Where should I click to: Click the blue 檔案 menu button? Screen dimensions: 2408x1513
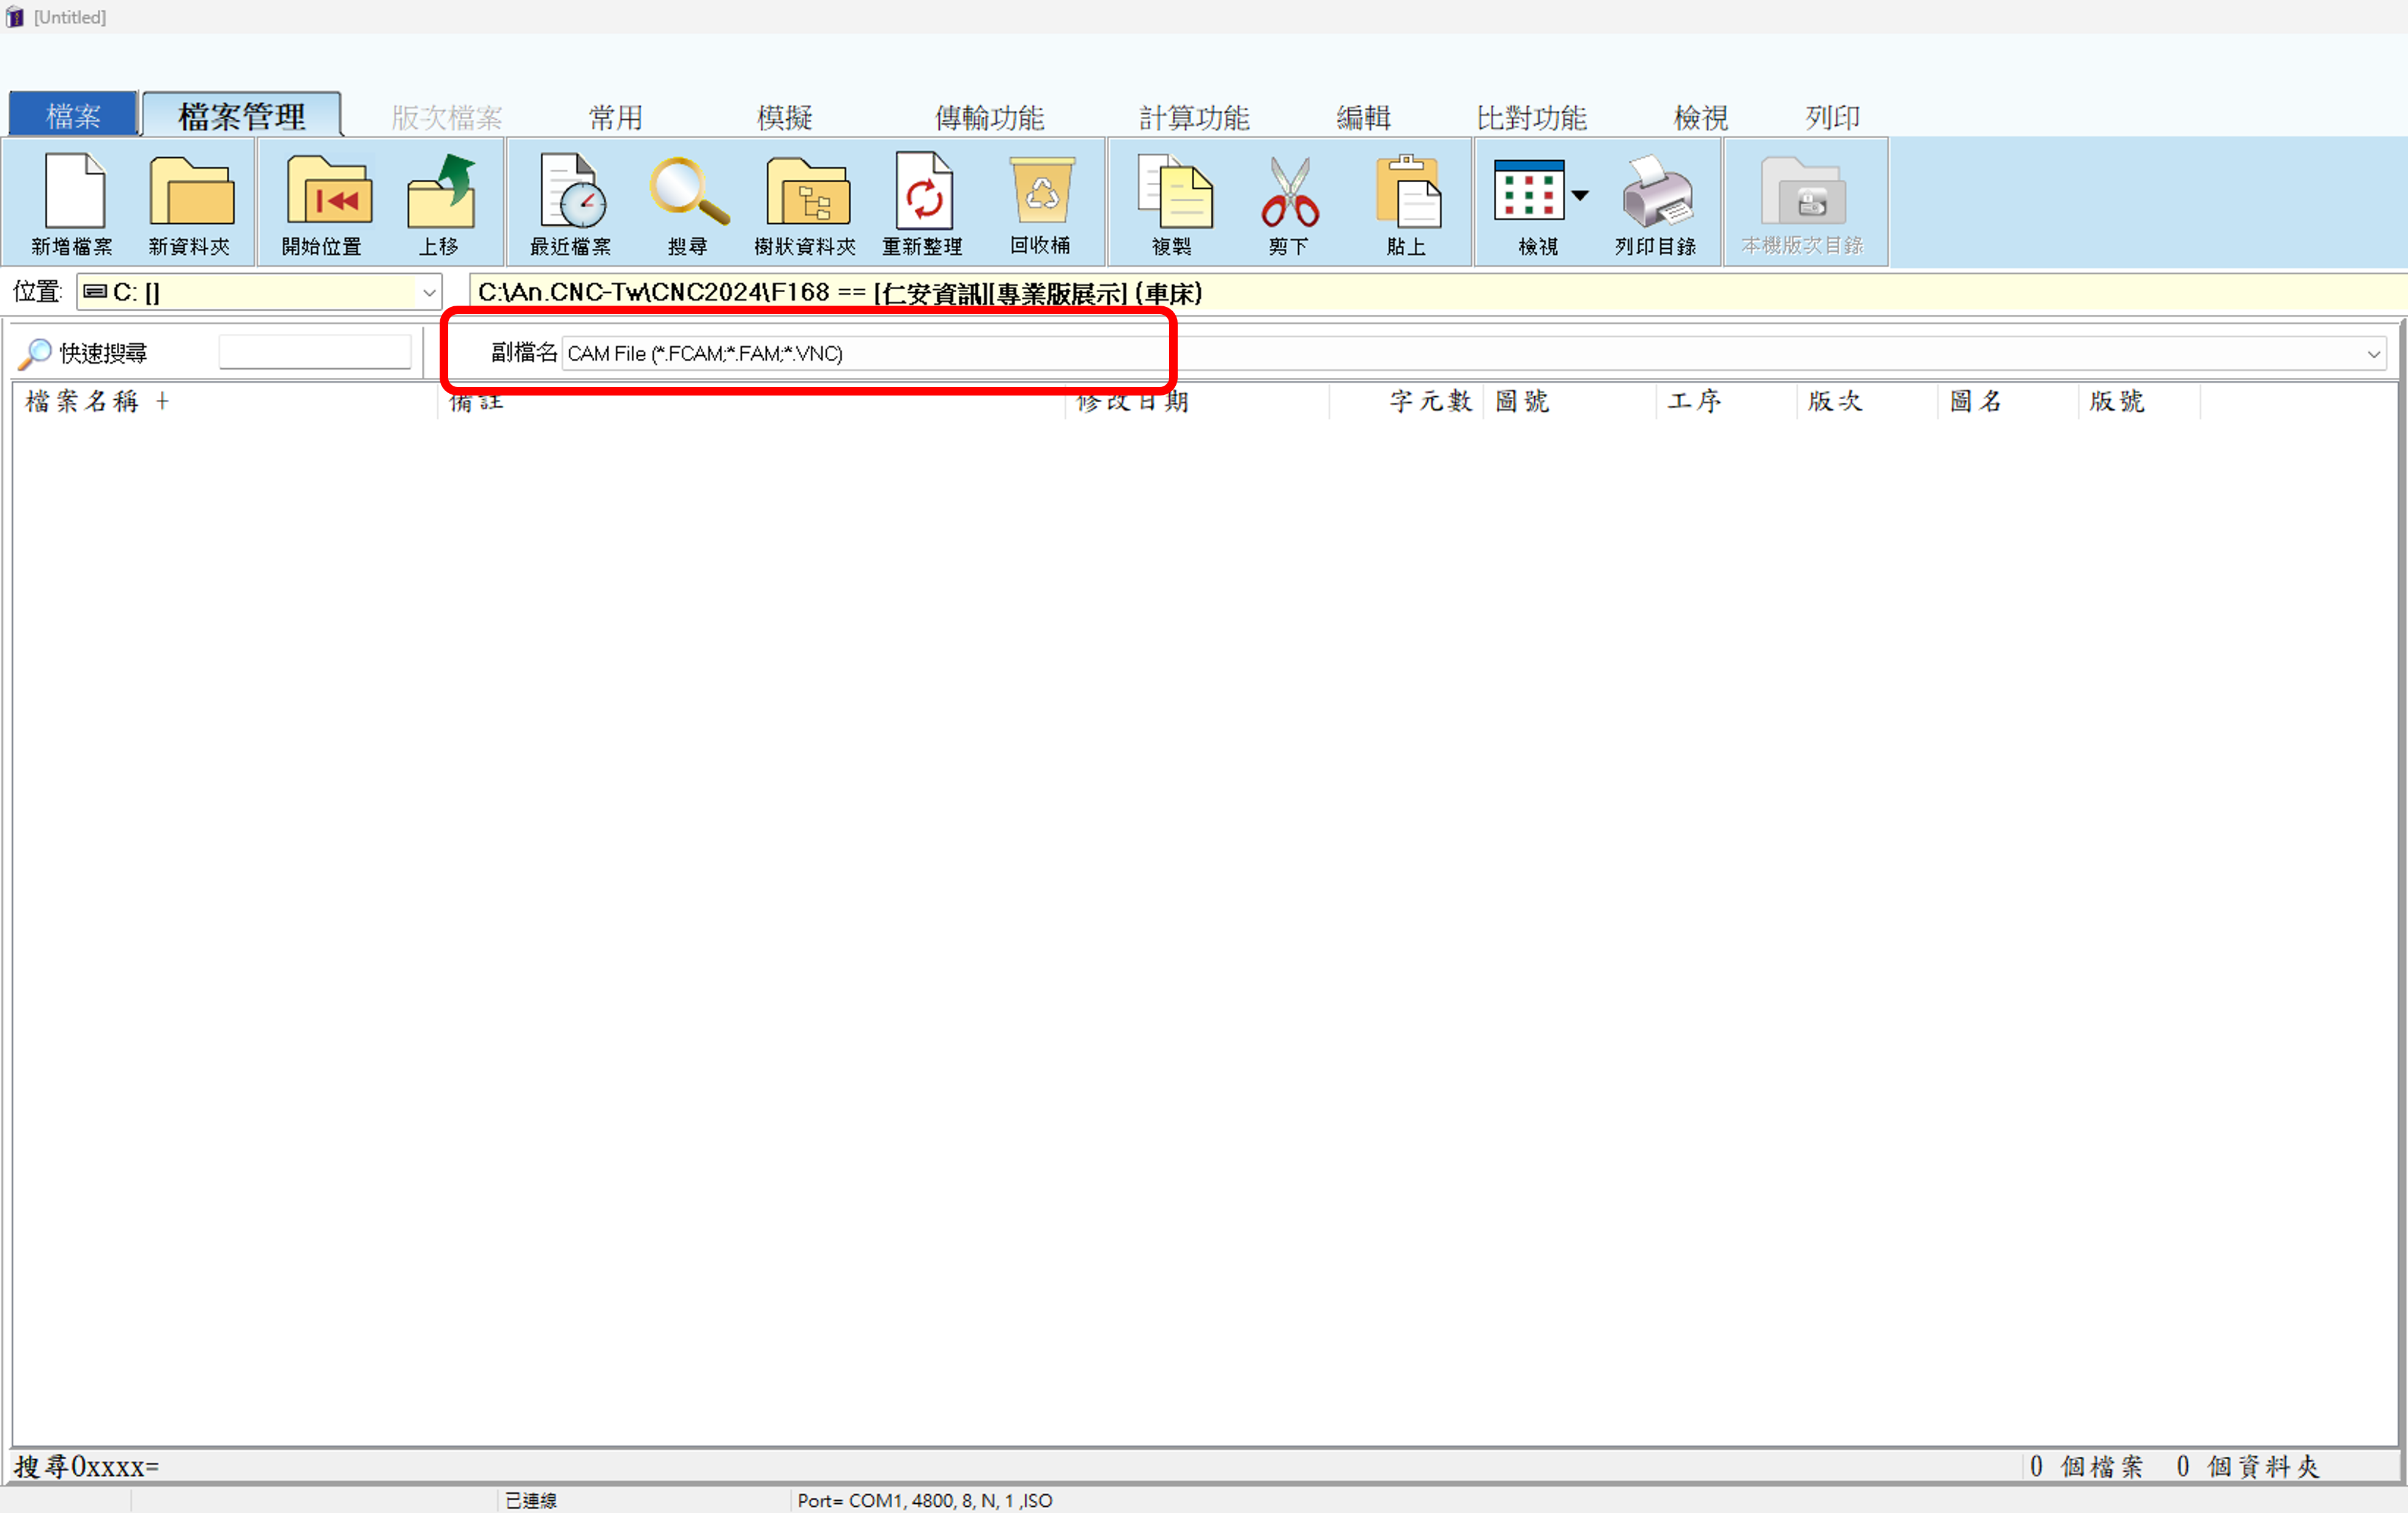pos(73,116)
